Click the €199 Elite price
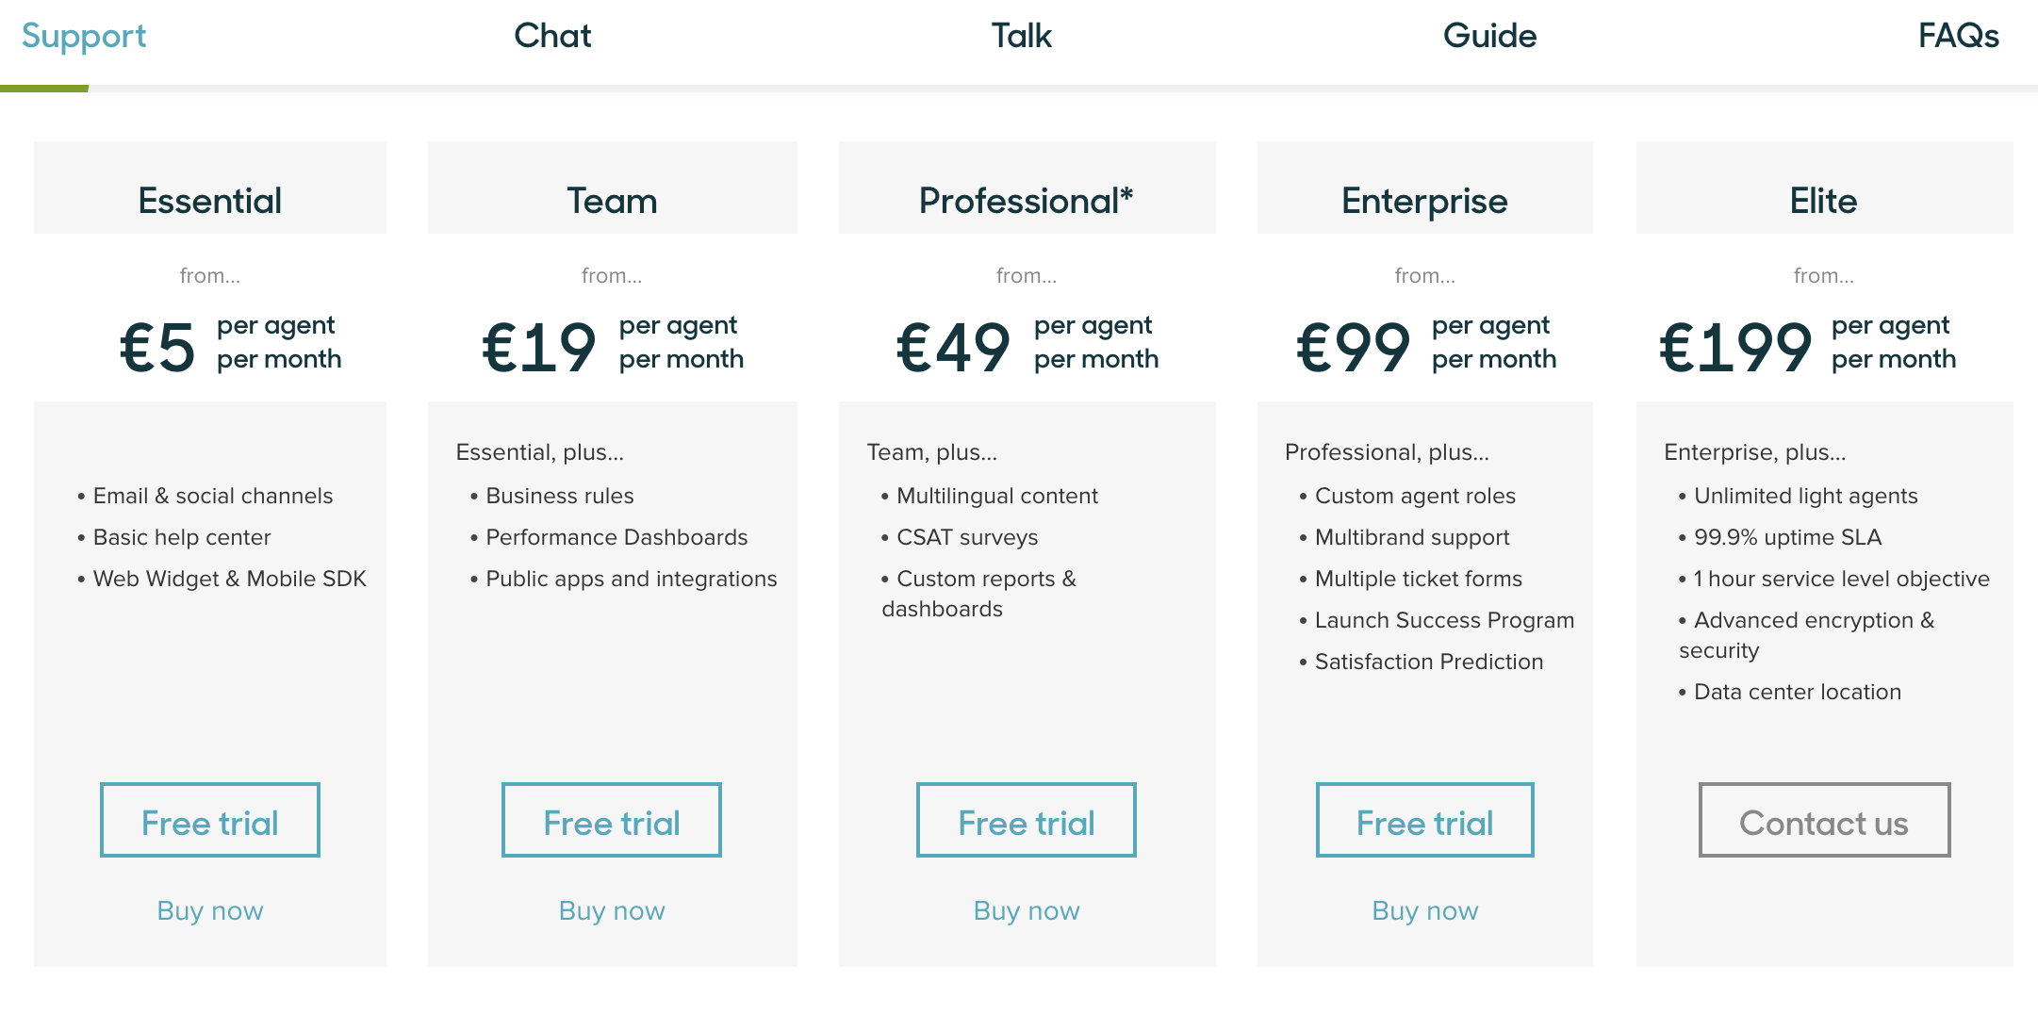This screenshot has height=1014, width=2038. [1735, 347]
